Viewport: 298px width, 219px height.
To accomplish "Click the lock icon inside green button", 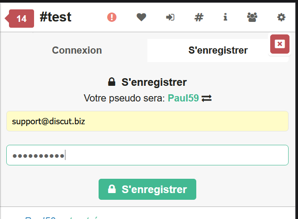I will 112,189.
